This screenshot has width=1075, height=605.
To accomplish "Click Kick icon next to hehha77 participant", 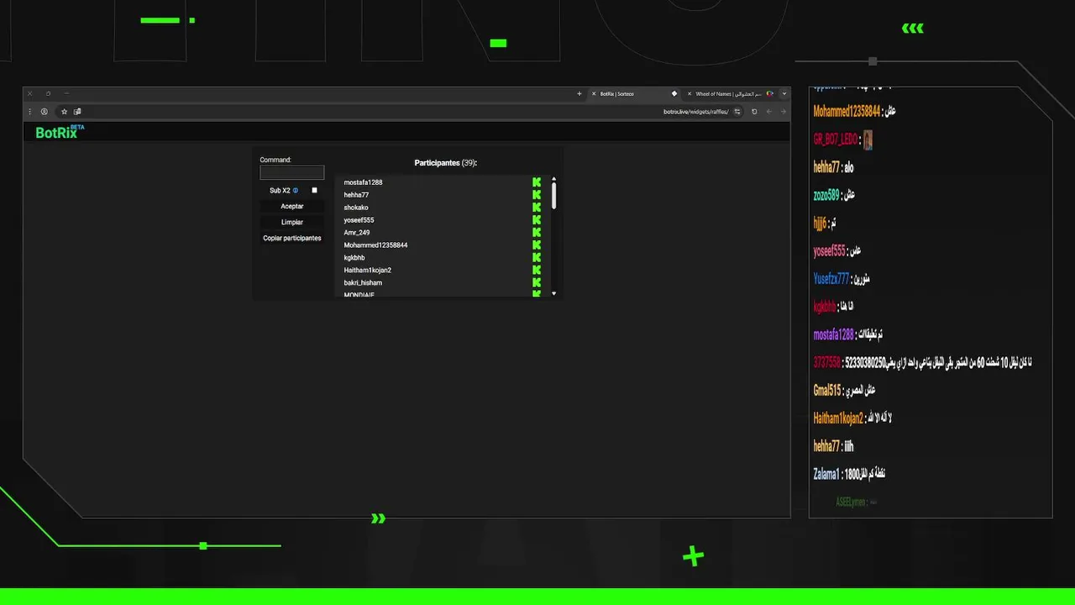I will pos(537,195).
